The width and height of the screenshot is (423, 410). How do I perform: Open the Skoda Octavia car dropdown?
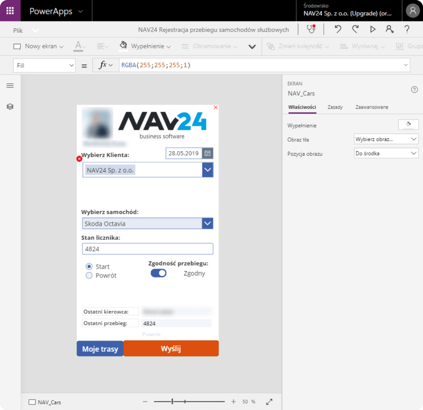click(207, 223)
